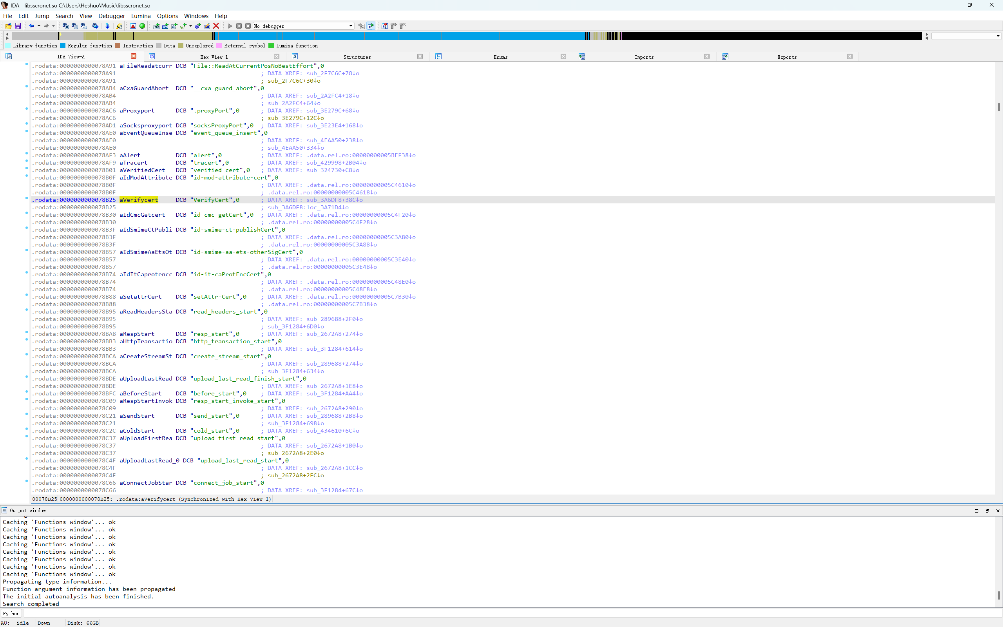This screenshot has width=1003, height=627.
Task: Click the Jump back arrow icon
Action: (x=31, y=26)
